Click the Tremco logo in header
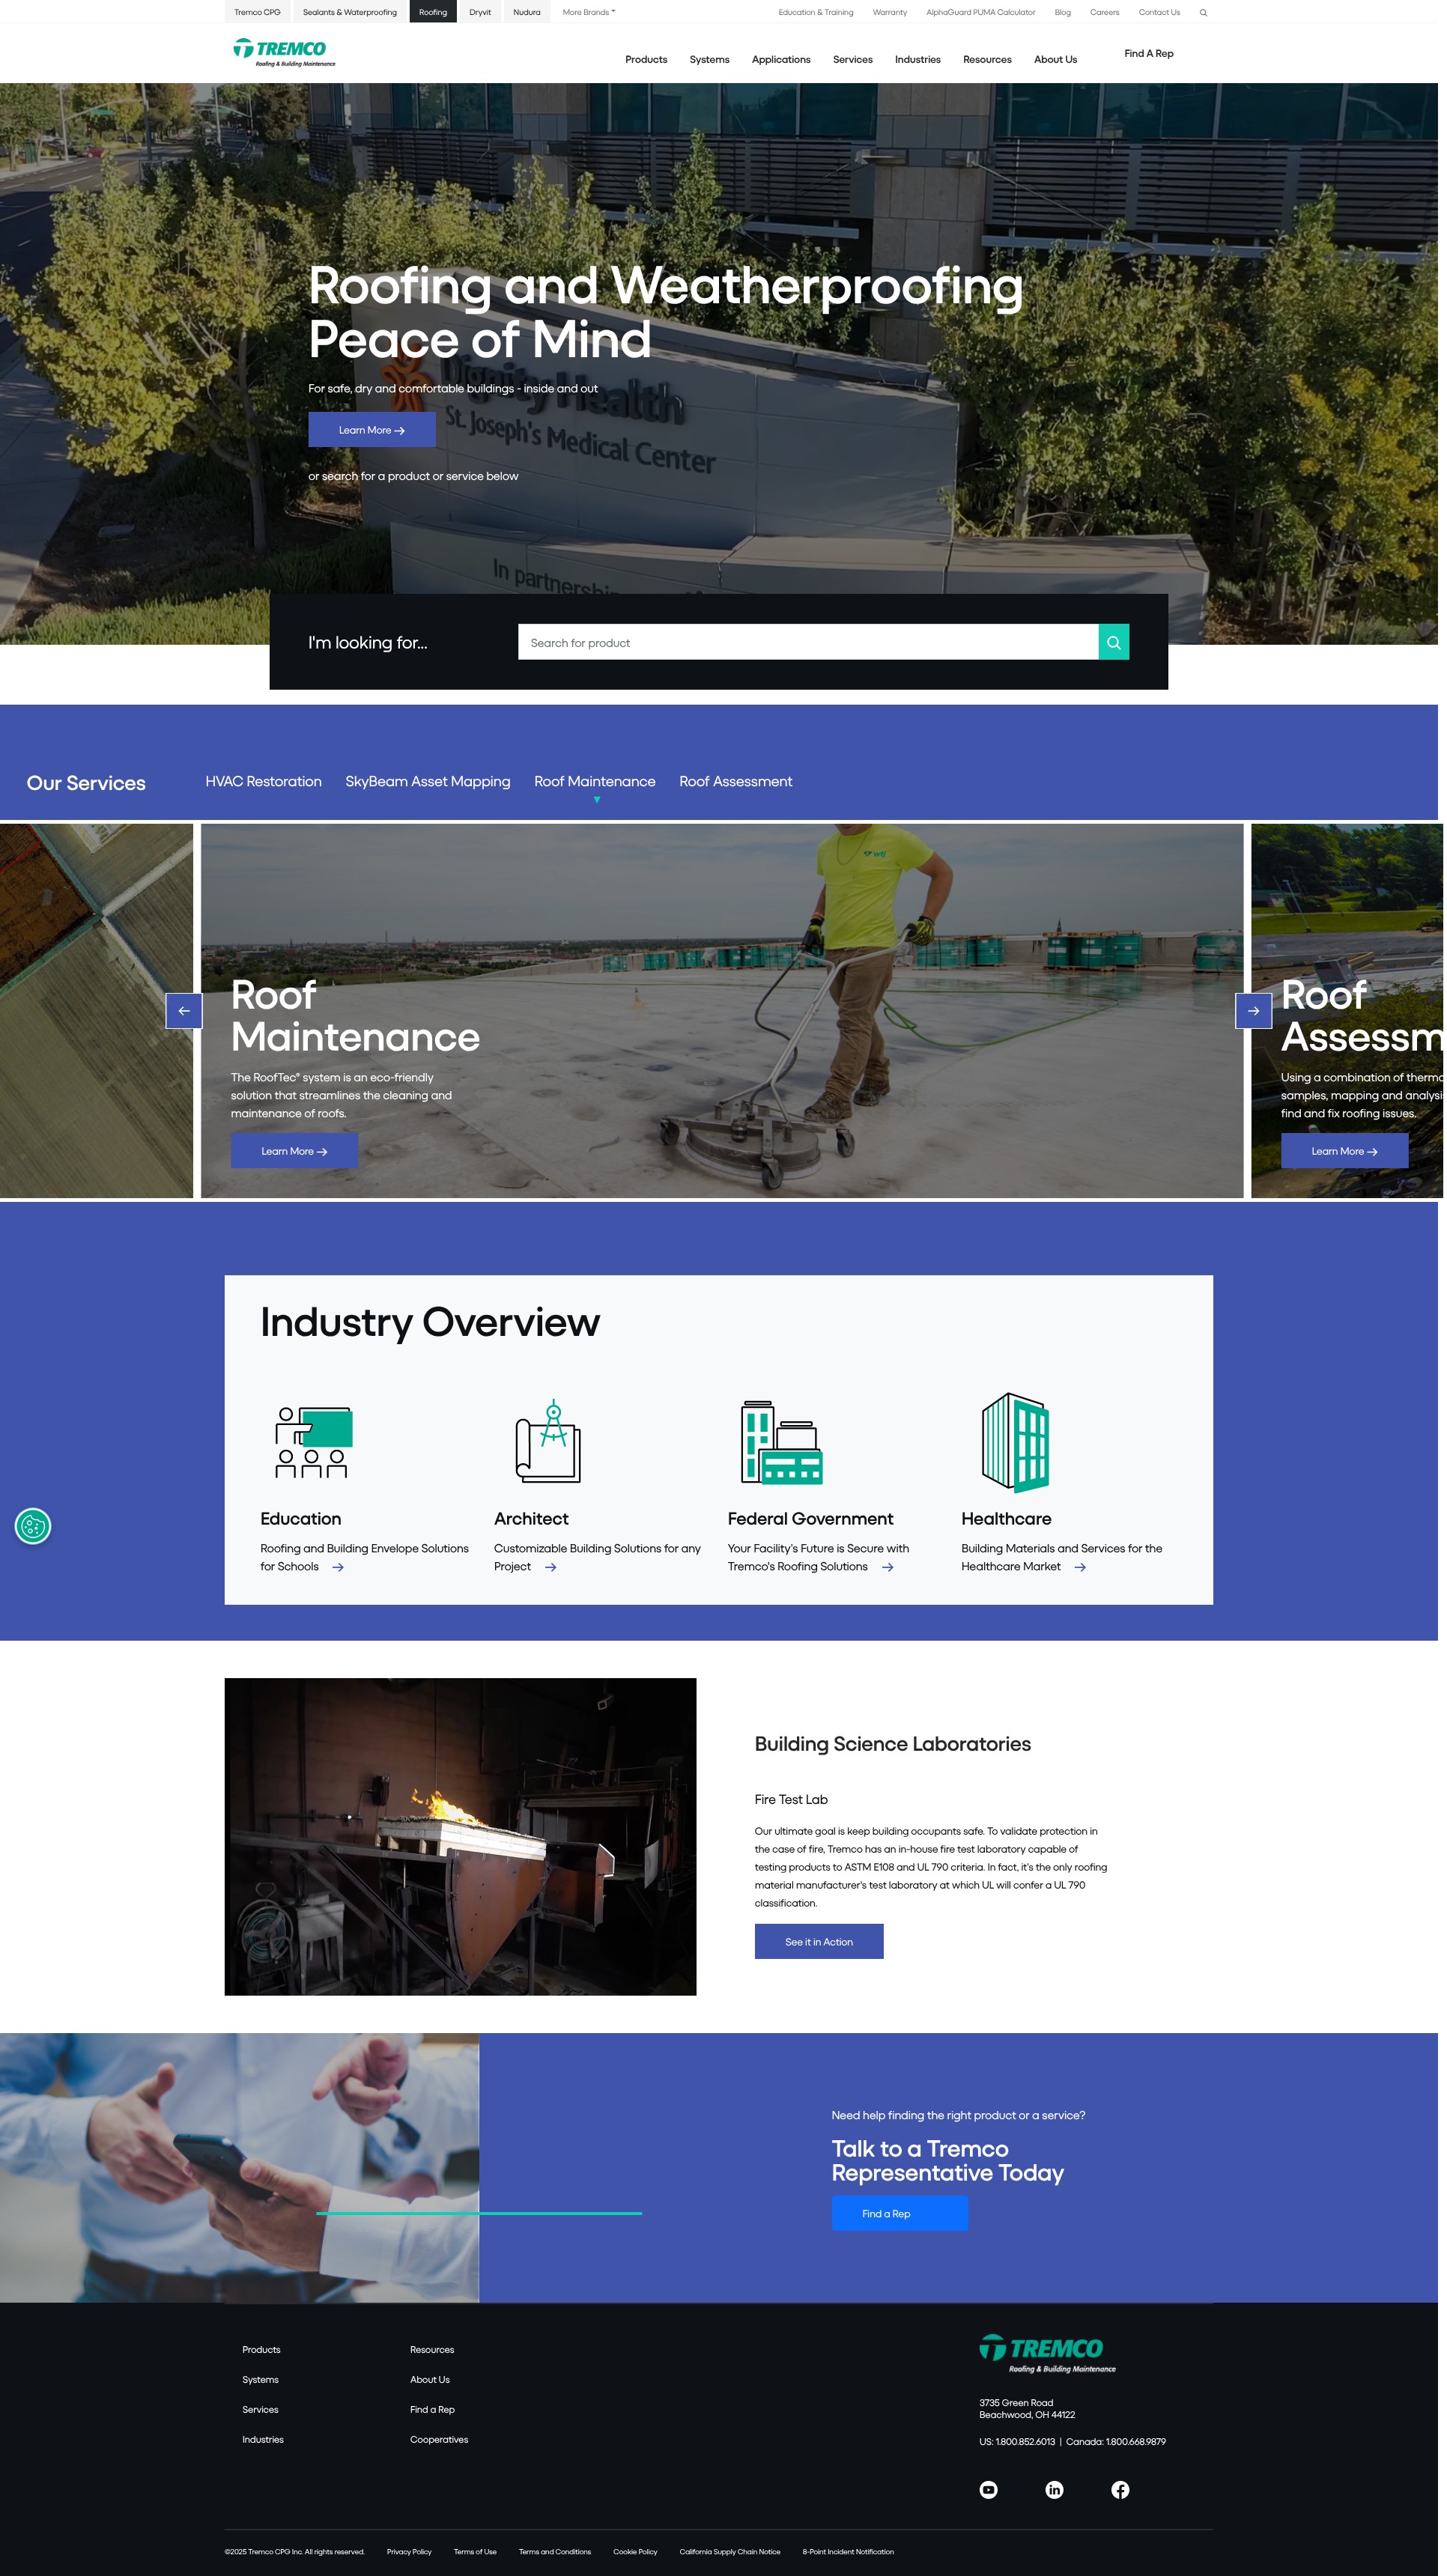 tap(284, 52)
